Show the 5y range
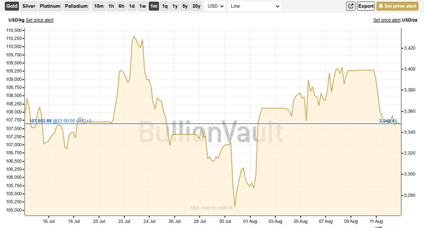Screen dimensions: 424x228 tap(185, 6)
